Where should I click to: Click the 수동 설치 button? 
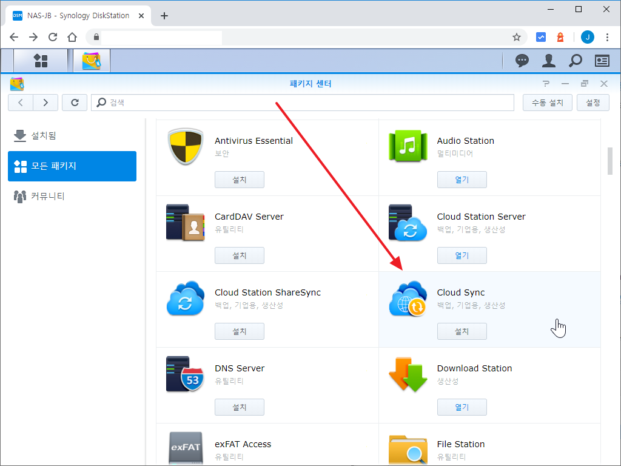tap(548, 103)
